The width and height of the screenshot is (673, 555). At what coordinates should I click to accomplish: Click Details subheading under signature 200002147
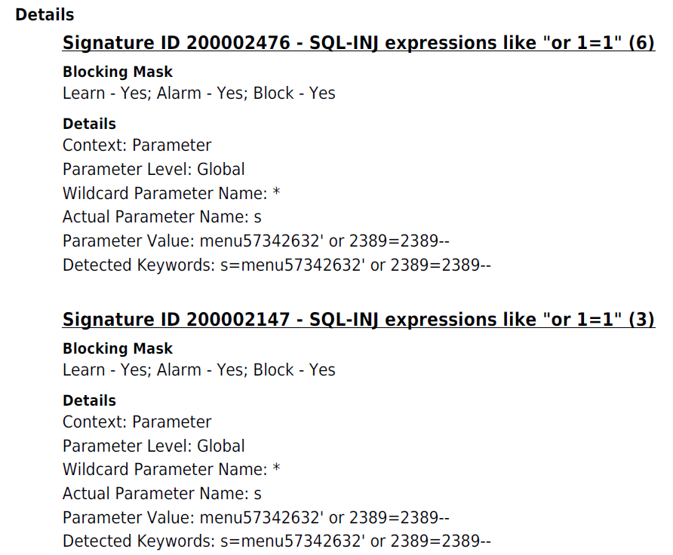[89, 400]
